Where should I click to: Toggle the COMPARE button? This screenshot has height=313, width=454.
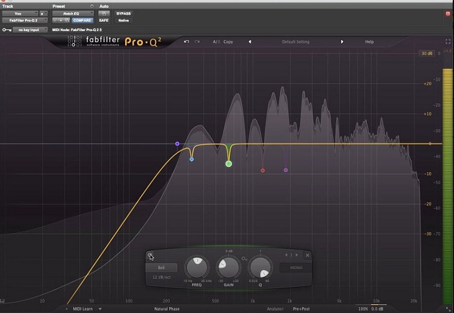pos(82,20)
